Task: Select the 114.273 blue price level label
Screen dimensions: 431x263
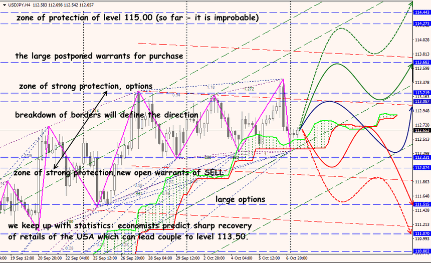Action: pyautogui.click(x=422, y=24)
